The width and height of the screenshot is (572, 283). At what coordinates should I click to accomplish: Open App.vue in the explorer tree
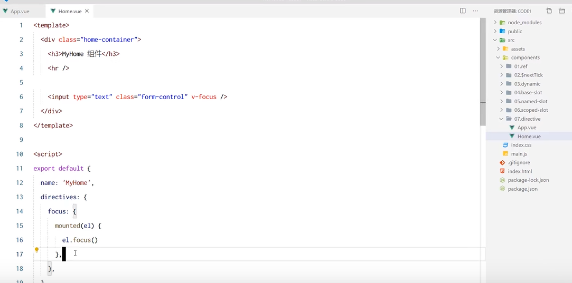[527, 128]
